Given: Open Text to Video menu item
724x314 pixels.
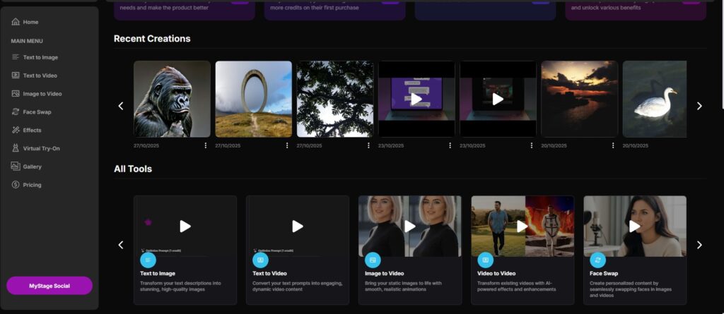Looking at the screenshot, I should pyautogui.click(x=40, y=76).
